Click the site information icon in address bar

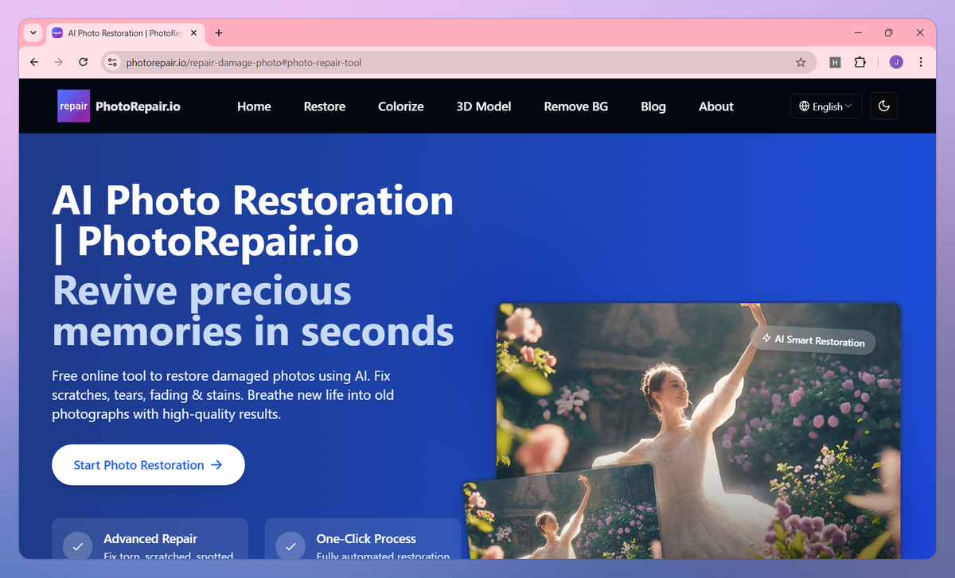(x=112, y=62)
